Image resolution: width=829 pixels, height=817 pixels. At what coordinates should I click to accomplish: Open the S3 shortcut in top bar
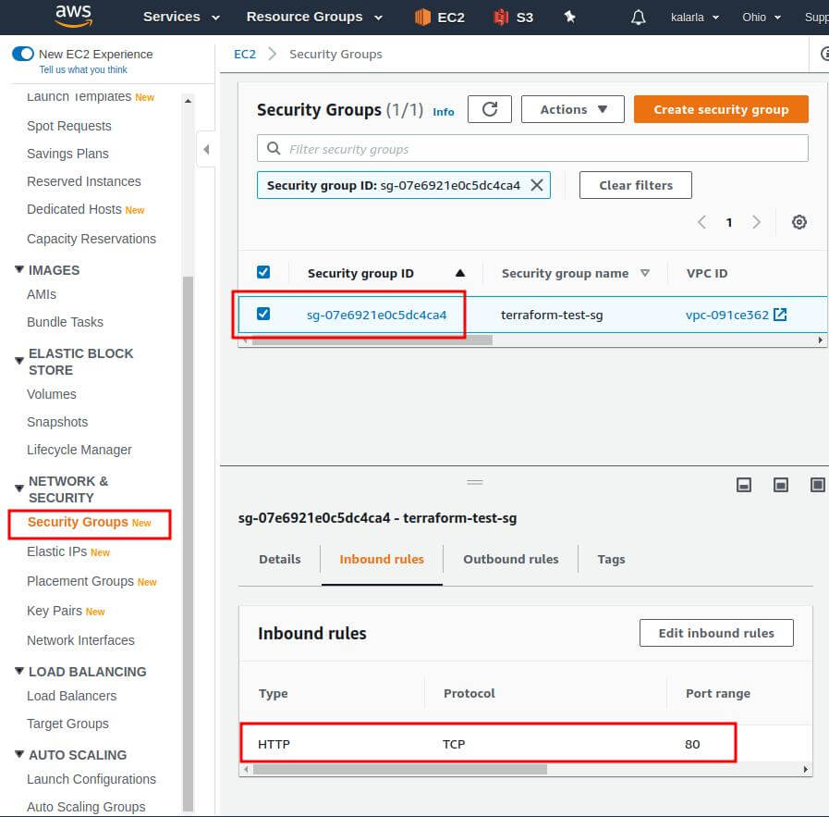(x=513, y=17)
